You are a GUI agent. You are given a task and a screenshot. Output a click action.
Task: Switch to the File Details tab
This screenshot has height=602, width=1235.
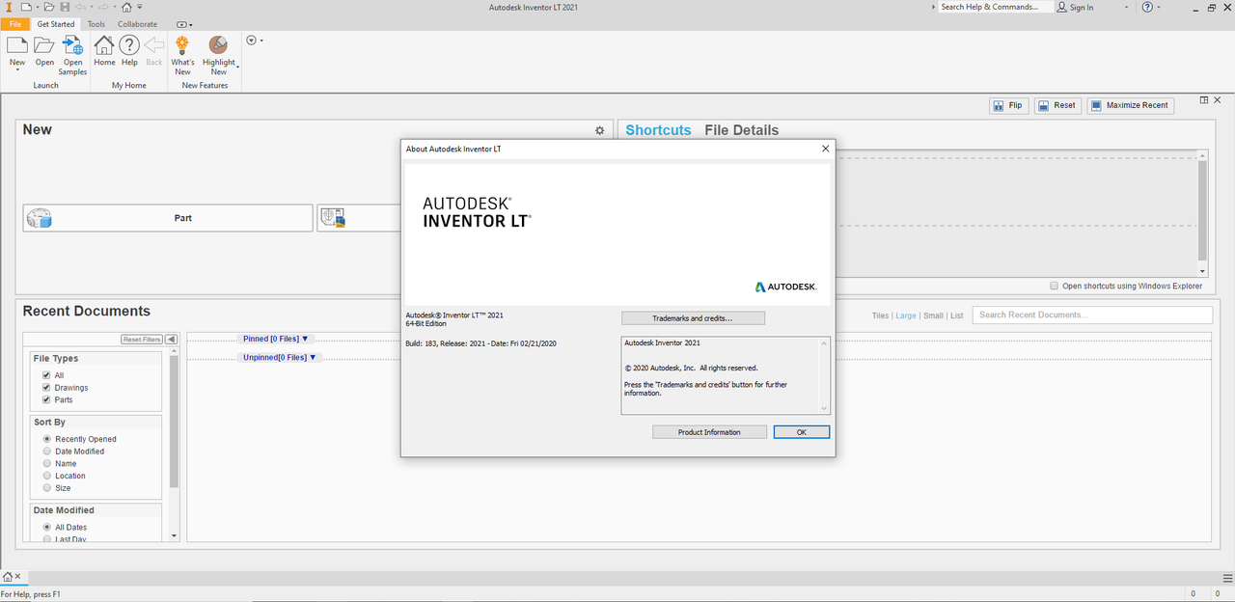coord(741,130)
